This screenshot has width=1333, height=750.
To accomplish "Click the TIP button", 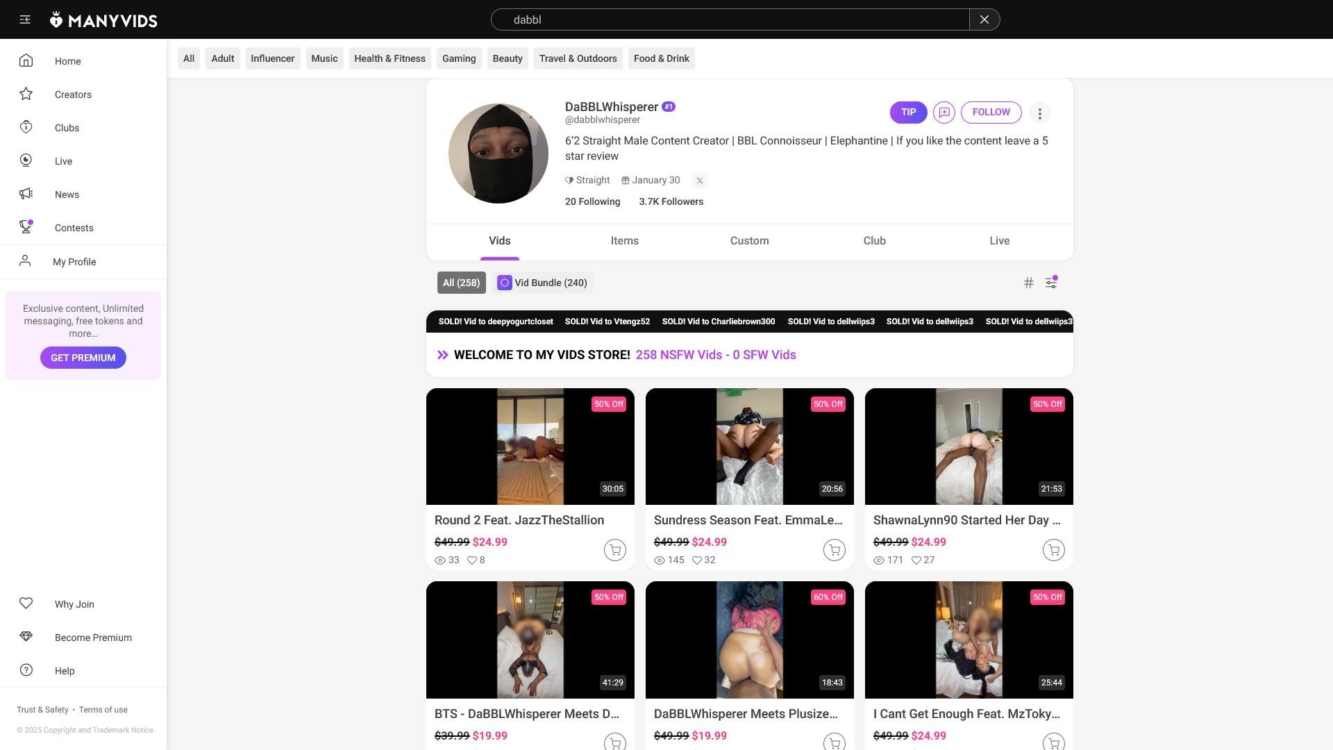I will (909, 112).
